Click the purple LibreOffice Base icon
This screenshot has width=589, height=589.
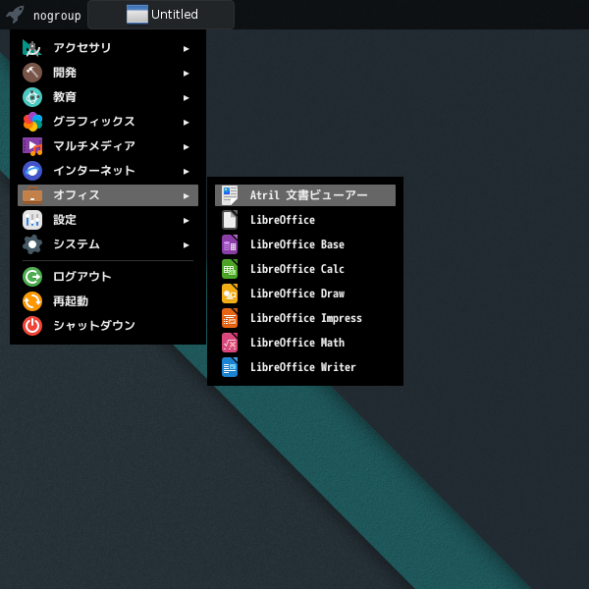coord(230,244)
